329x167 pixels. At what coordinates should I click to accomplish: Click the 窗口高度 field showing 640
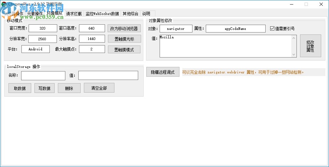point(92,28)
